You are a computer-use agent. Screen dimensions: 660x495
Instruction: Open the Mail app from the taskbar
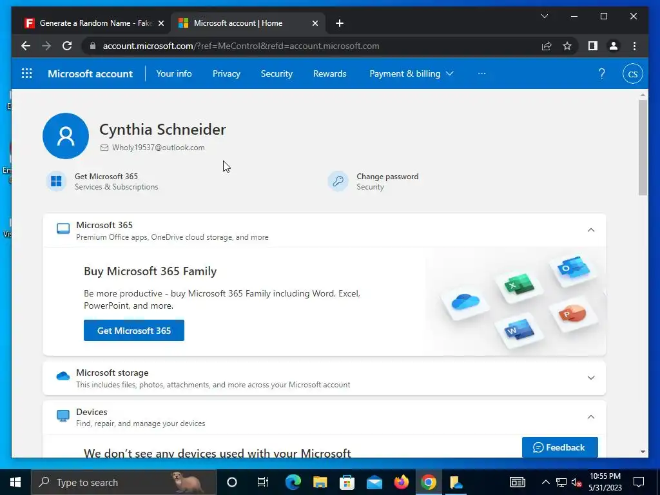click(x=374, y=482)
